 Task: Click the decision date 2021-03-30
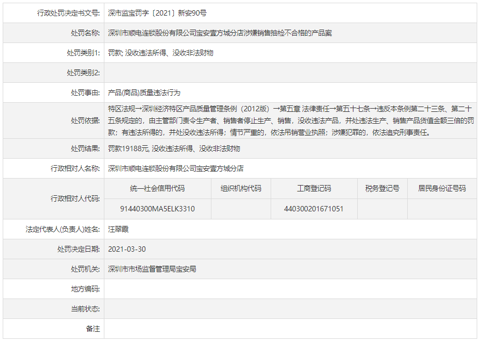(x=127, y=250)
